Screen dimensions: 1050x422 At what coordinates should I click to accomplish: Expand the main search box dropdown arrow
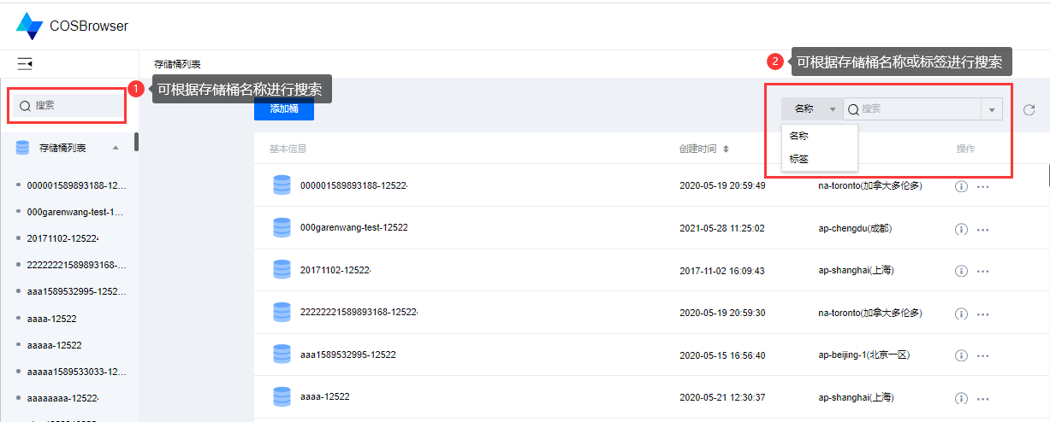[x=992, y=109]
